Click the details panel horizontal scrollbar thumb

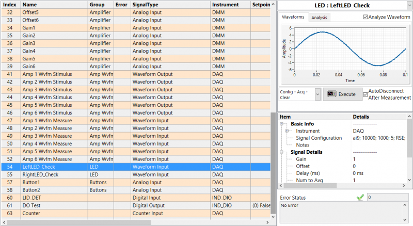(310, 186)
